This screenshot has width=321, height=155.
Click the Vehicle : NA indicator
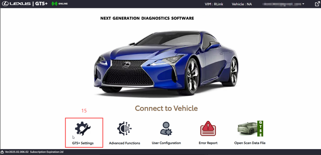(x=242, y=4)
